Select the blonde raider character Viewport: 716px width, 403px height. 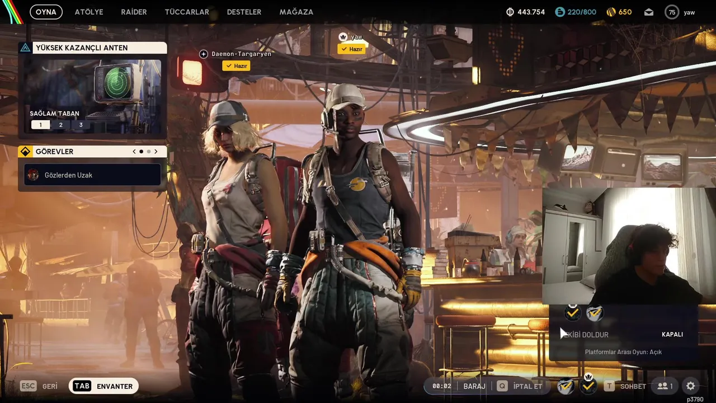click(235, 246)
